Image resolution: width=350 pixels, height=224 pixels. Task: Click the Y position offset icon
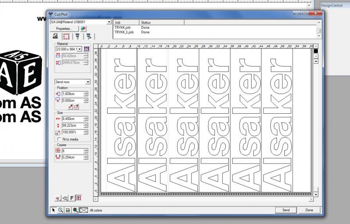pos(58,100)
